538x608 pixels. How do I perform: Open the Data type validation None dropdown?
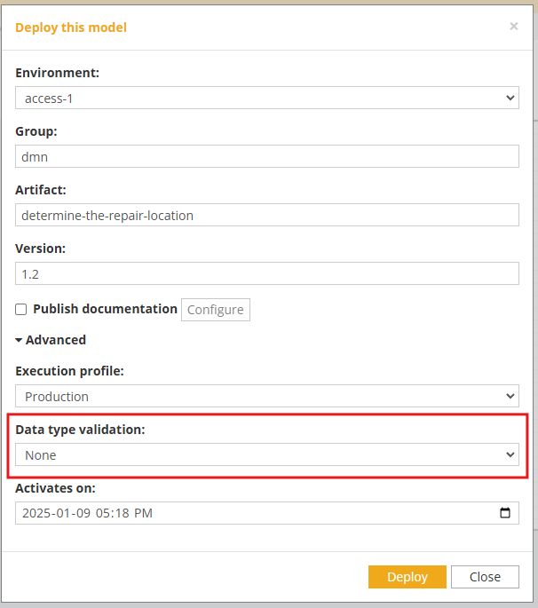point(267,454)
